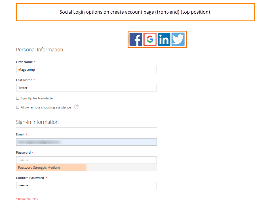The height and width of the screenshot is (209, 270).
Task: Click the Sign-in Information section heading
Action: click(x=37, y=122)
